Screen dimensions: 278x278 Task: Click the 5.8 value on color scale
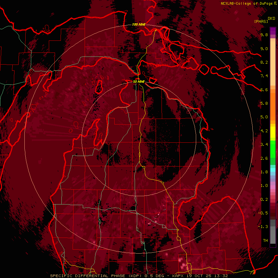coord(264,103)
